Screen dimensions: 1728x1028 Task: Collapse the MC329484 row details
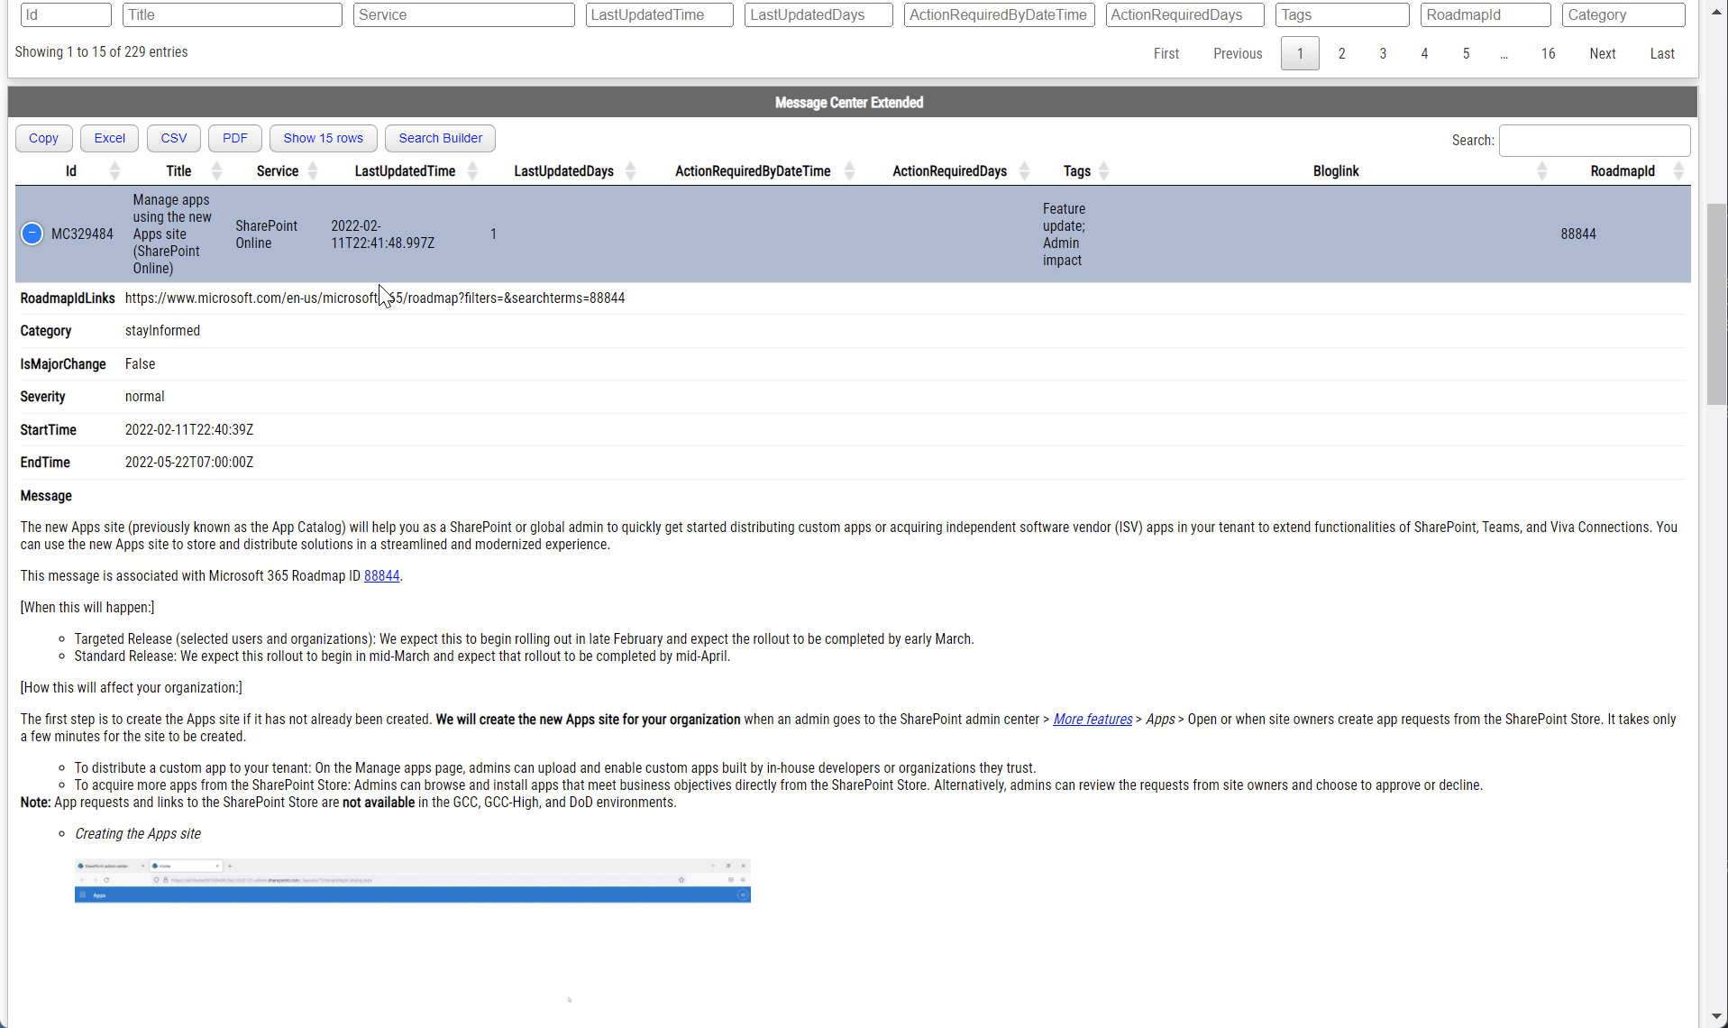pyautogui.click(x=32, y=234)
